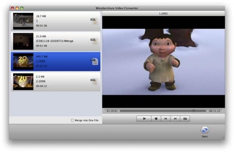Image resolution: width=234 pixels, height=152 pixels.
Task: Stop video playback
Action: tap(156, 119)
